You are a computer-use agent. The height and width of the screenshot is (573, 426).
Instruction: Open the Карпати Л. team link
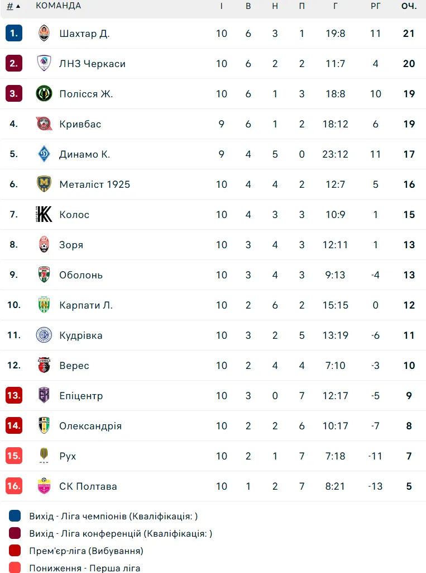point(86,305)
